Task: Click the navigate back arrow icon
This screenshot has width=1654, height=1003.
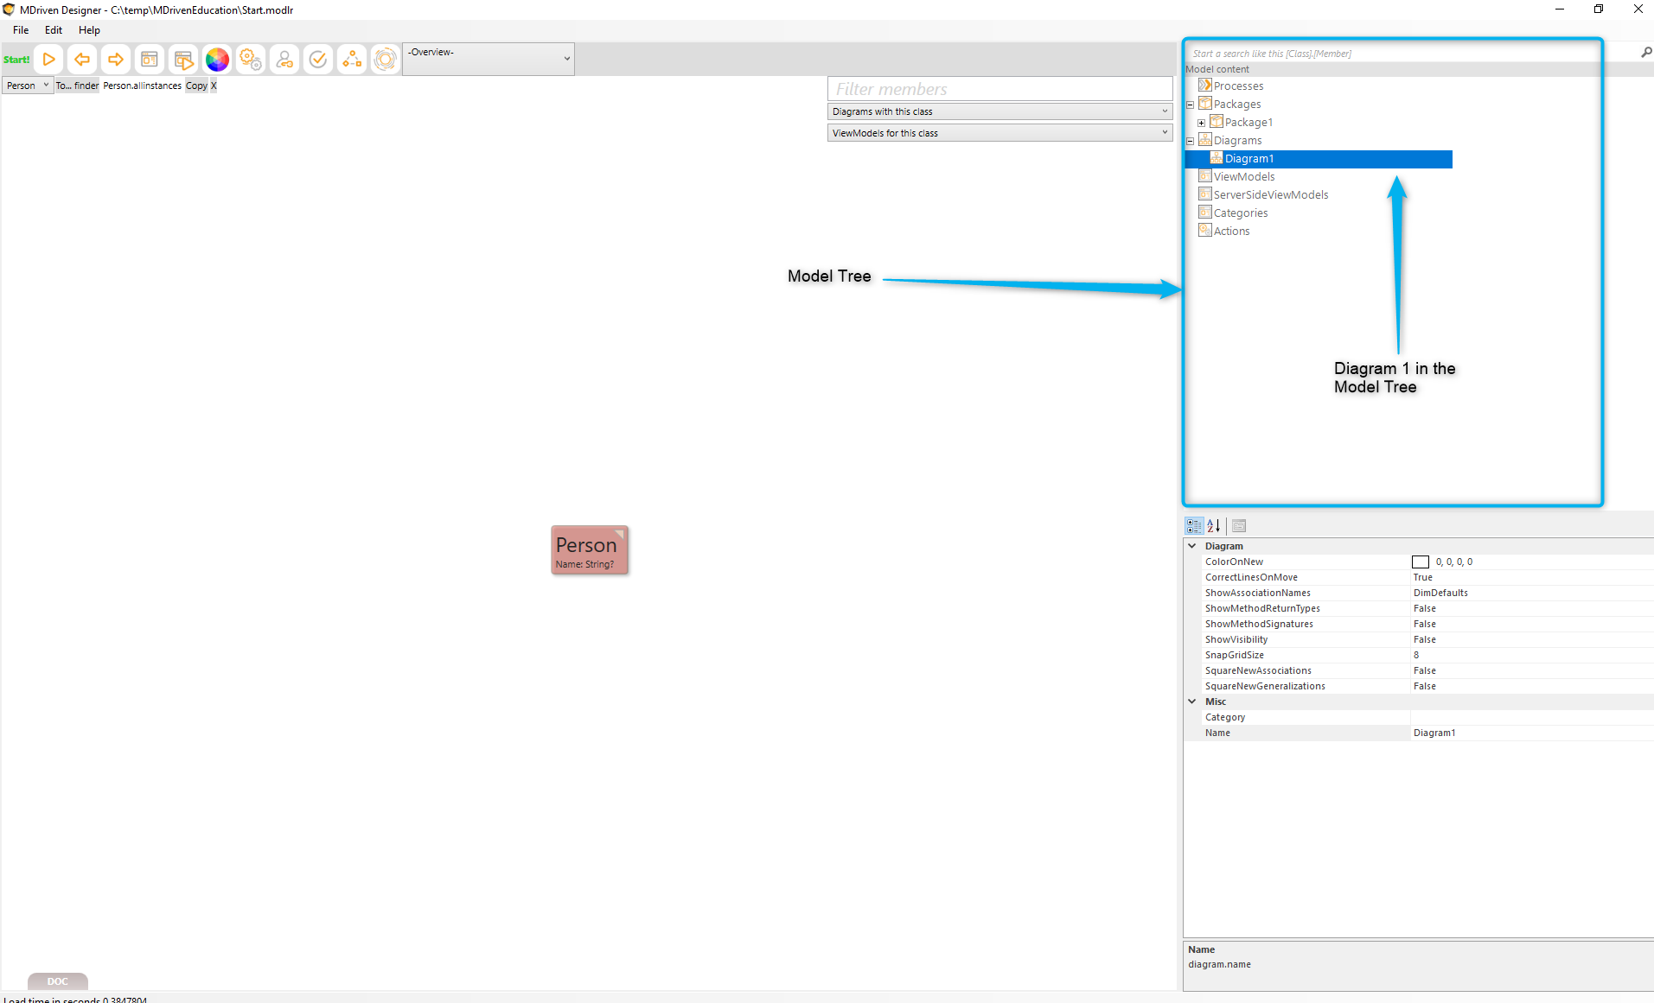Action: pos(82,60)
